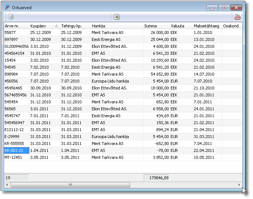
Task: Click due date 7.04.2011 cell
Action: 208,143
